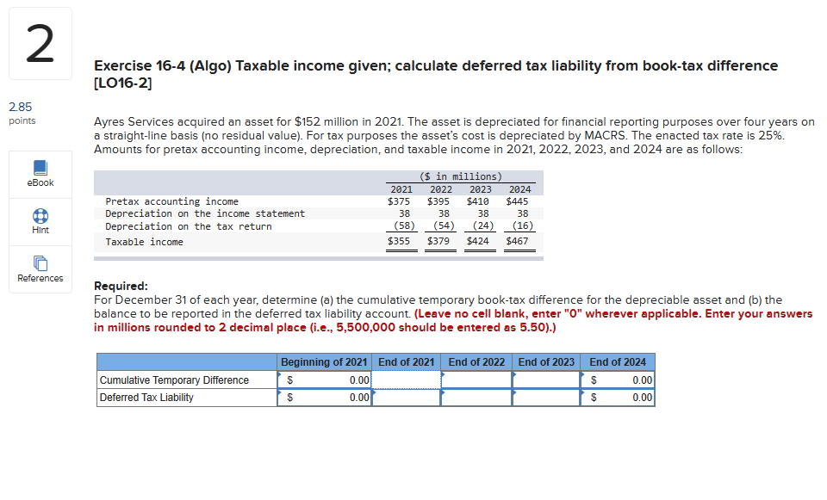
Task: Click the Exercise 16-4 title heading
Action: 436,74
